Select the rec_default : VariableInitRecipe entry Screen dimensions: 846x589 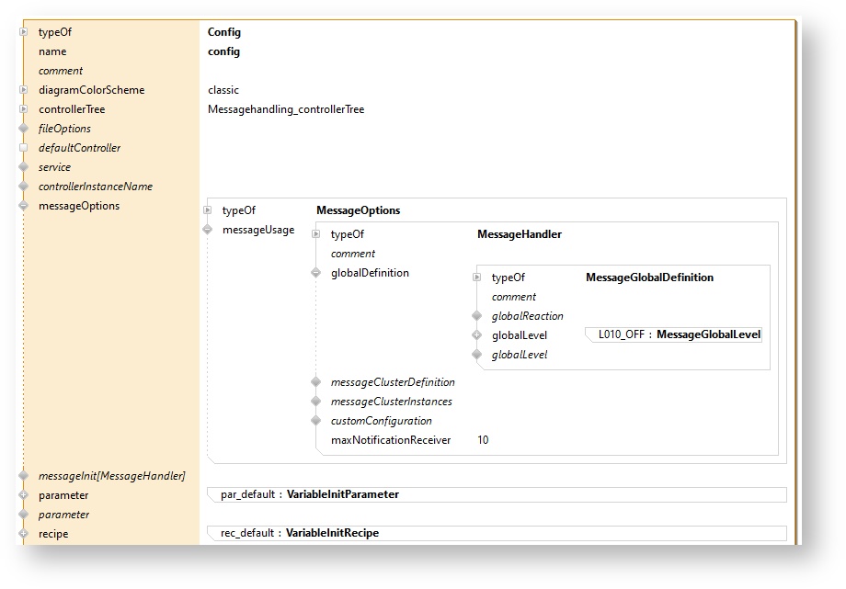(300, 533)
